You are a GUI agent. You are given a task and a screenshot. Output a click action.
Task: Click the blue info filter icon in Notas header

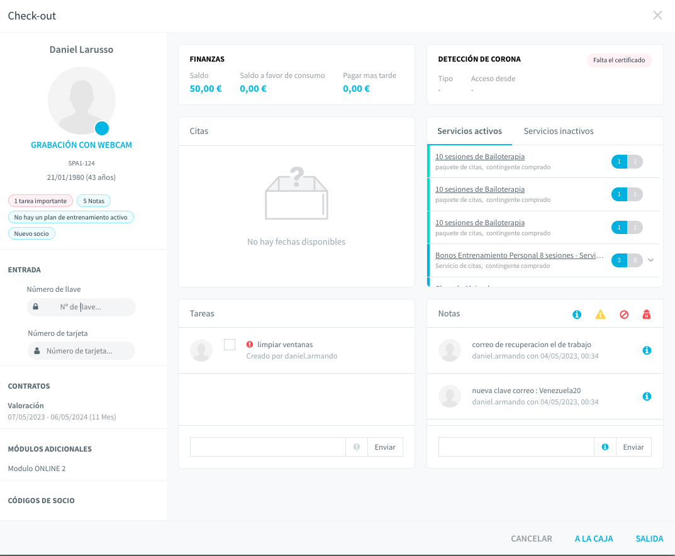577,314
